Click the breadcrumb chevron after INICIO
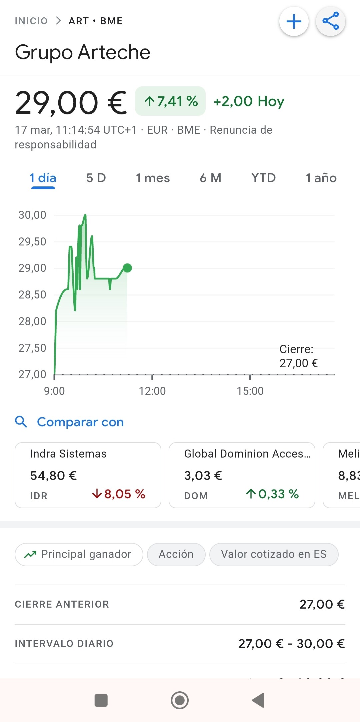The image size is (360, 722). pos(59,21)
